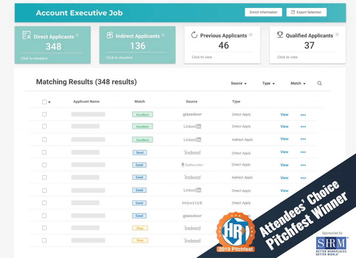The width and height of the screenshot is (356, 258).
Task: Open more options for the LinkedIn Indirect Apply row
Action: [303, 139]
